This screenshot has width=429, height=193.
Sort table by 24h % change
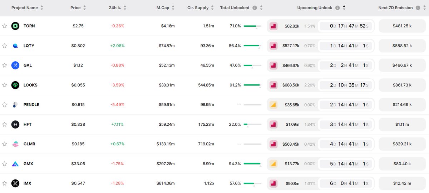pyautogui.click(x=125, y=8)
